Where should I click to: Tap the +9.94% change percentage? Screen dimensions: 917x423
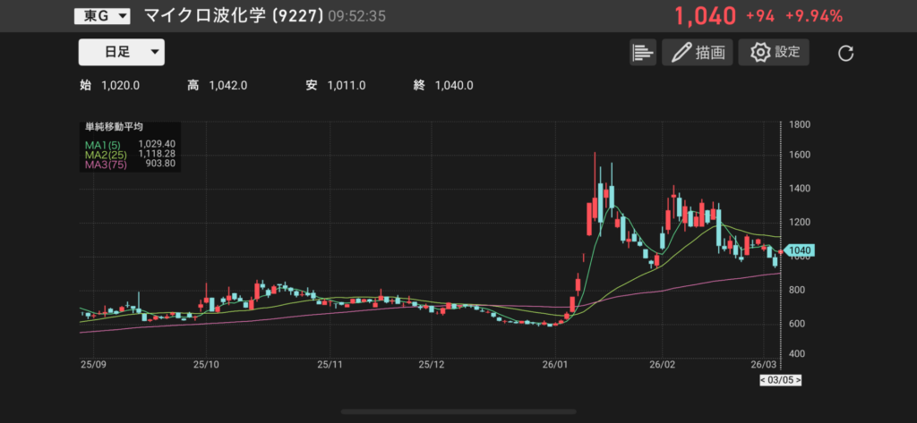tap(813, 15)
